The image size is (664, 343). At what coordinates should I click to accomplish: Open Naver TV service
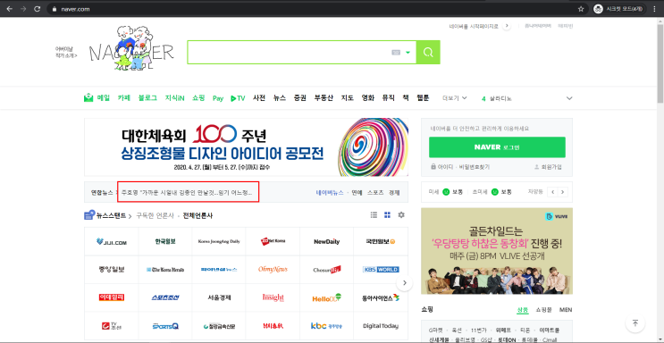(238, 98)
